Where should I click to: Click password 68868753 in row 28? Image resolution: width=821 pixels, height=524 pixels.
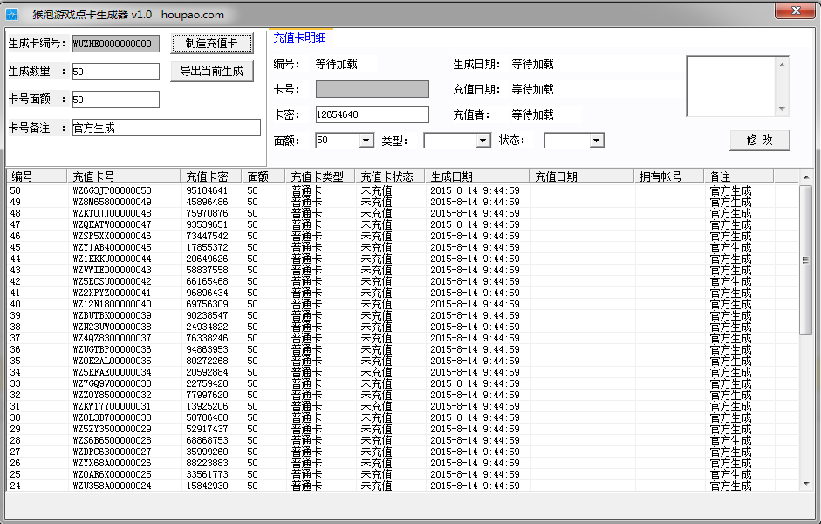[207, 440]
